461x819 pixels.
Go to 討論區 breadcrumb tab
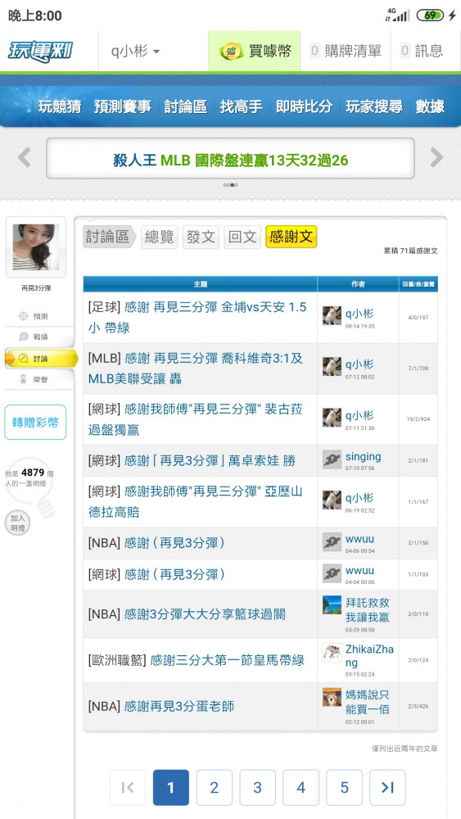pos(108,238)
